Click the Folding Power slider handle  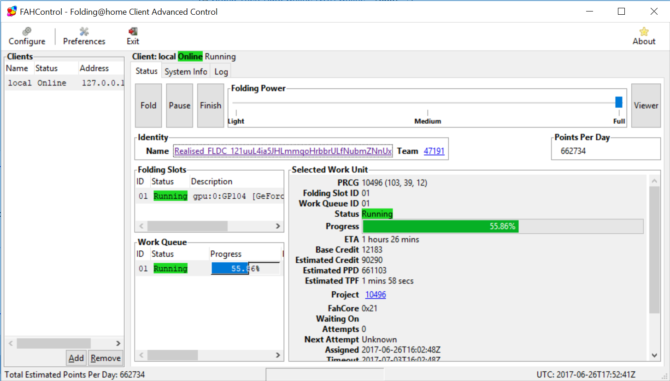(619, 102)
